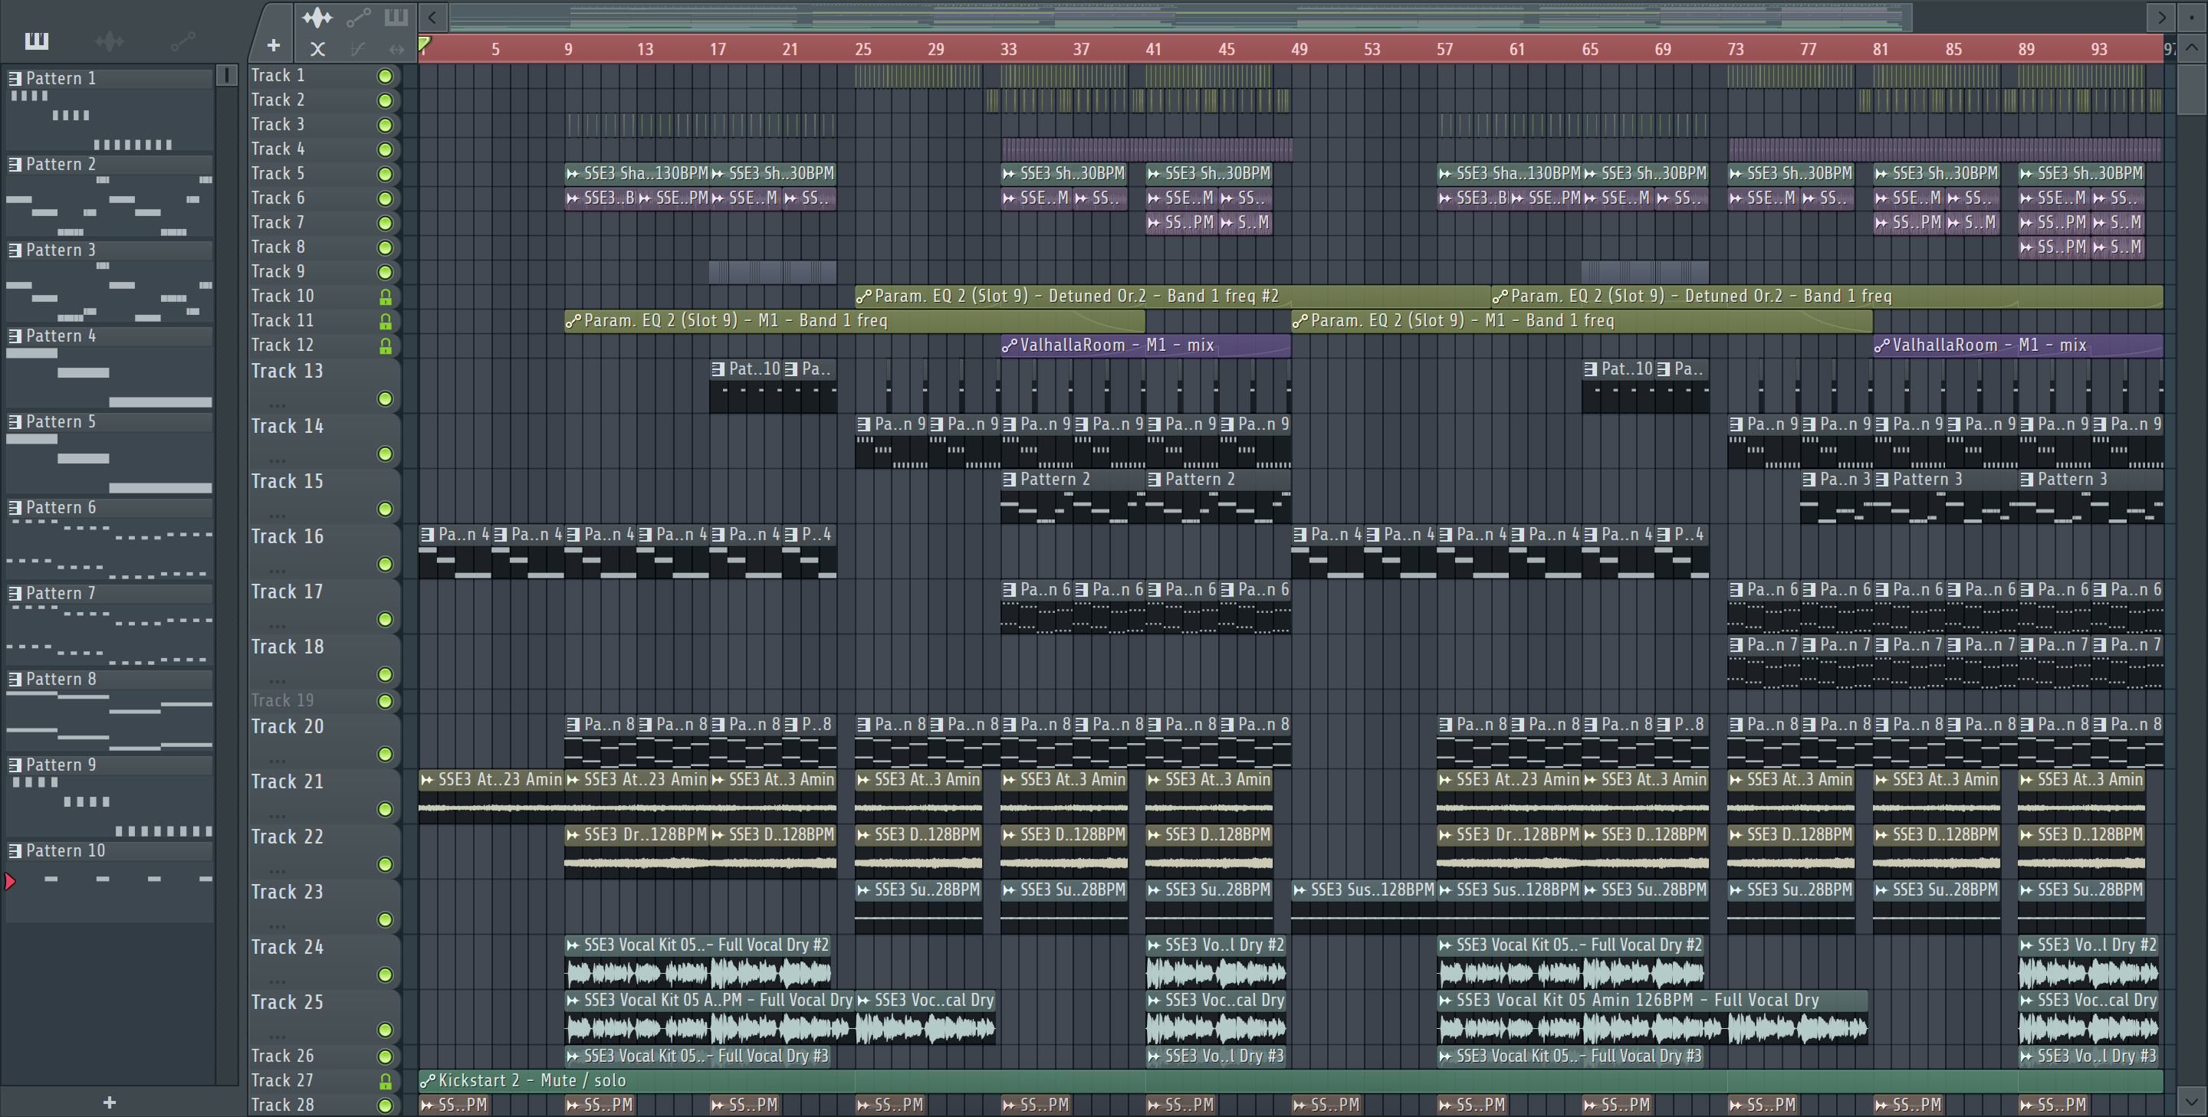Show audio clips in the picker panel

tap(109, 41)
